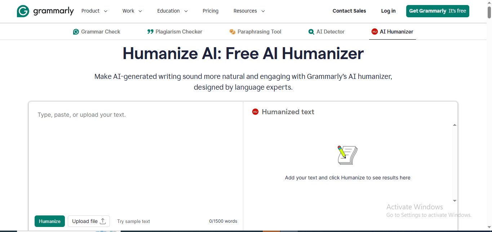Click the AI Detector magnifier icon

(x=311, y=32)
